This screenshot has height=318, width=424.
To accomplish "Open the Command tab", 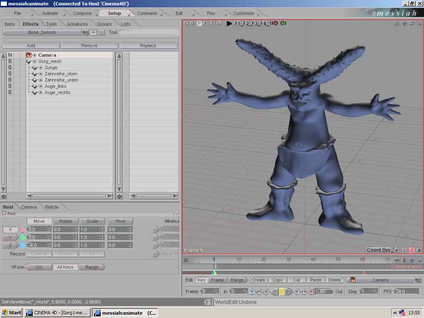I will coord(147,13).
